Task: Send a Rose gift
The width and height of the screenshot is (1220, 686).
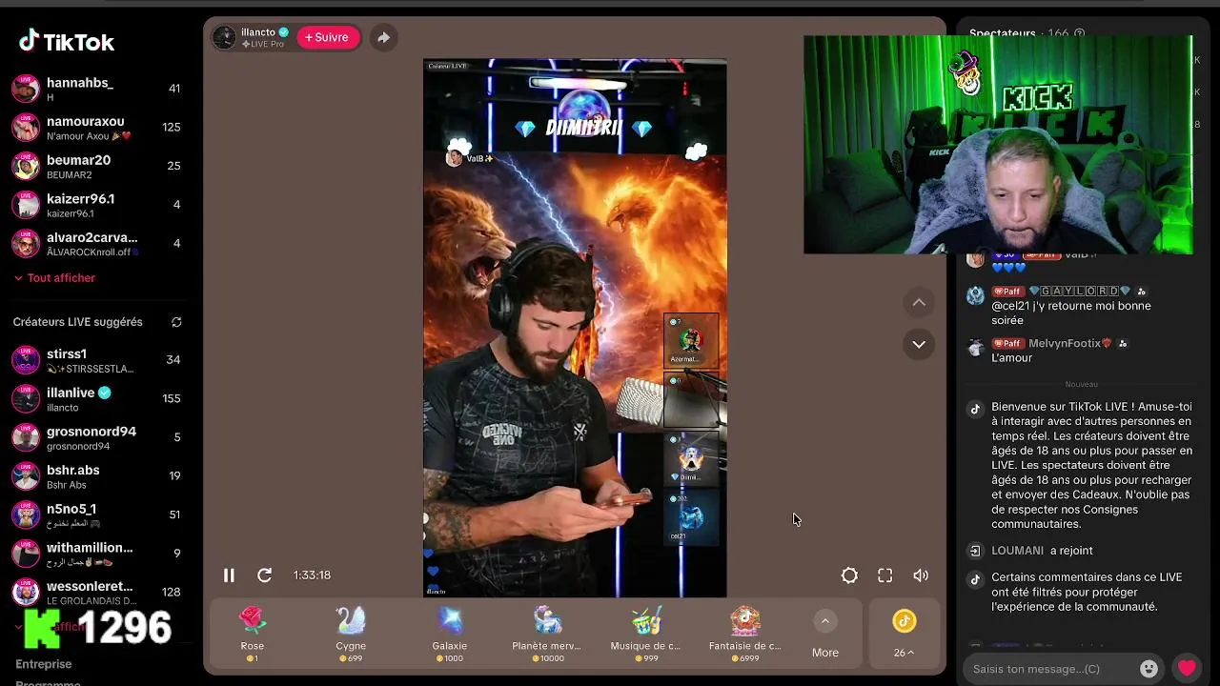Action: pyautogui.click(x=253, y=634)
